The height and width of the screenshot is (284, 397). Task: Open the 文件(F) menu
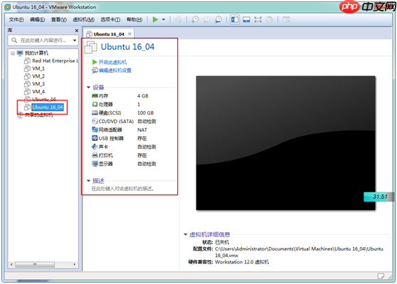(16, 19)
